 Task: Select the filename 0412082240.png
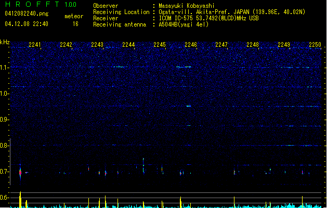tap(27, 14)
